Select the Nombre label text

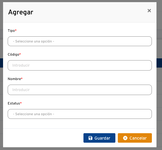(x=14, y=79)
